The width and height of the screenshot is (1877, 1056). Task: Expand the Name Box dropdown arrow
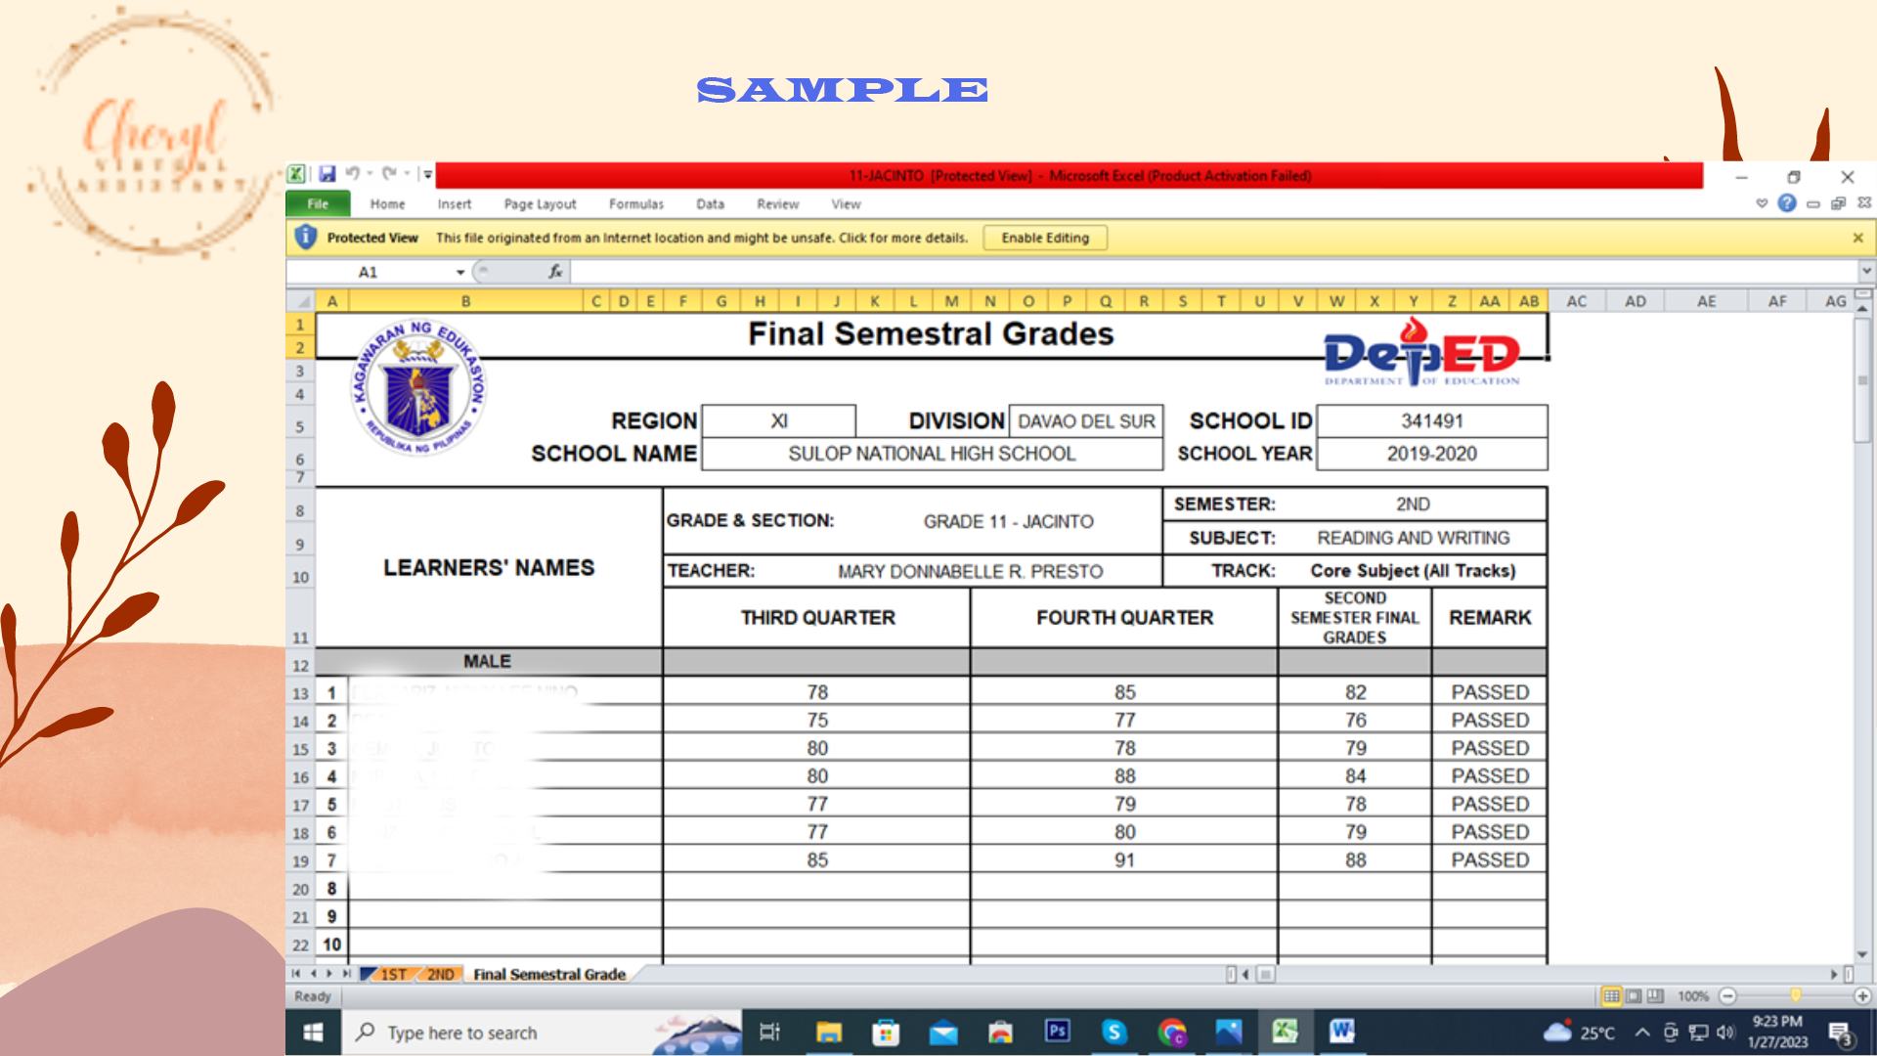[x=460, y=272]
